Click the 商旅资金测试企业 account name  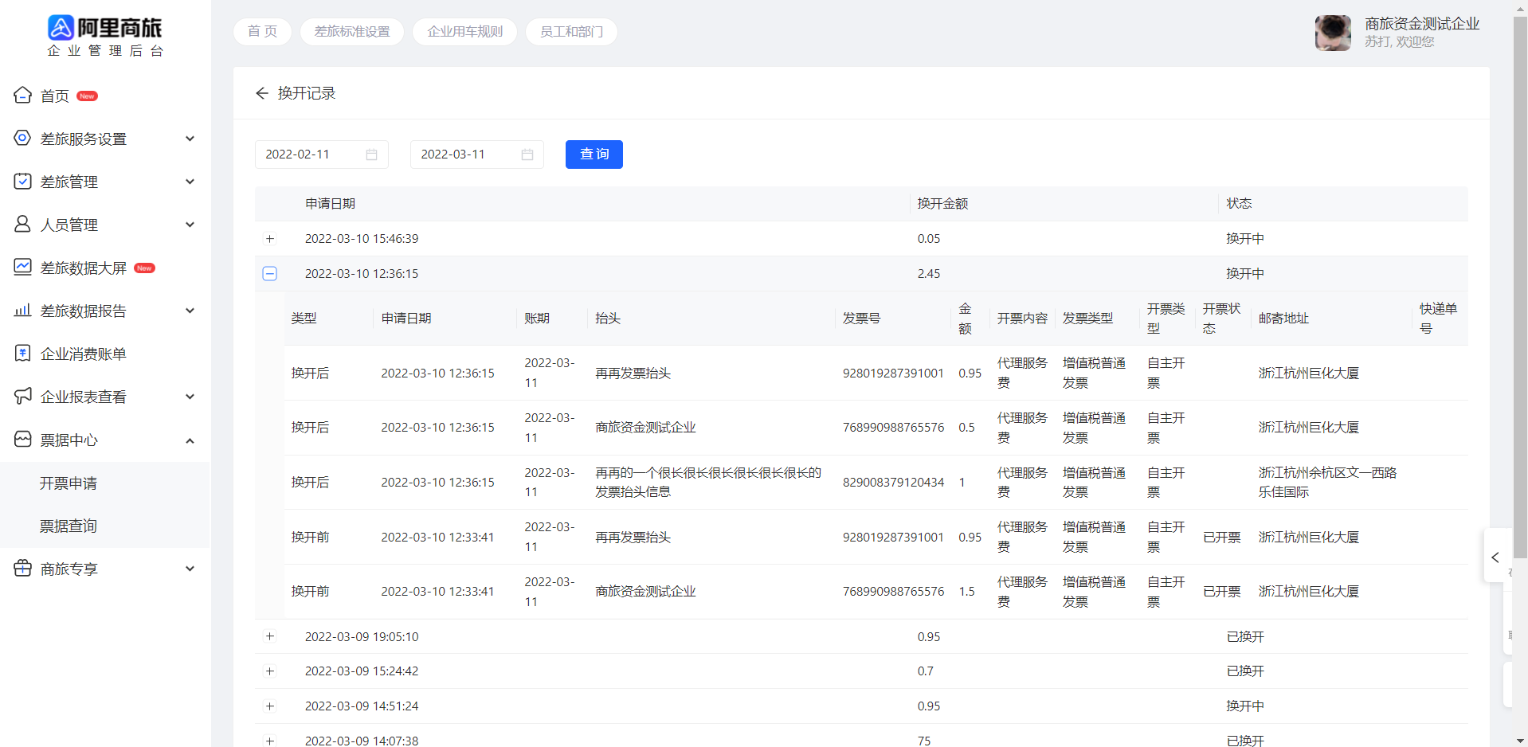pos(1422,24)
